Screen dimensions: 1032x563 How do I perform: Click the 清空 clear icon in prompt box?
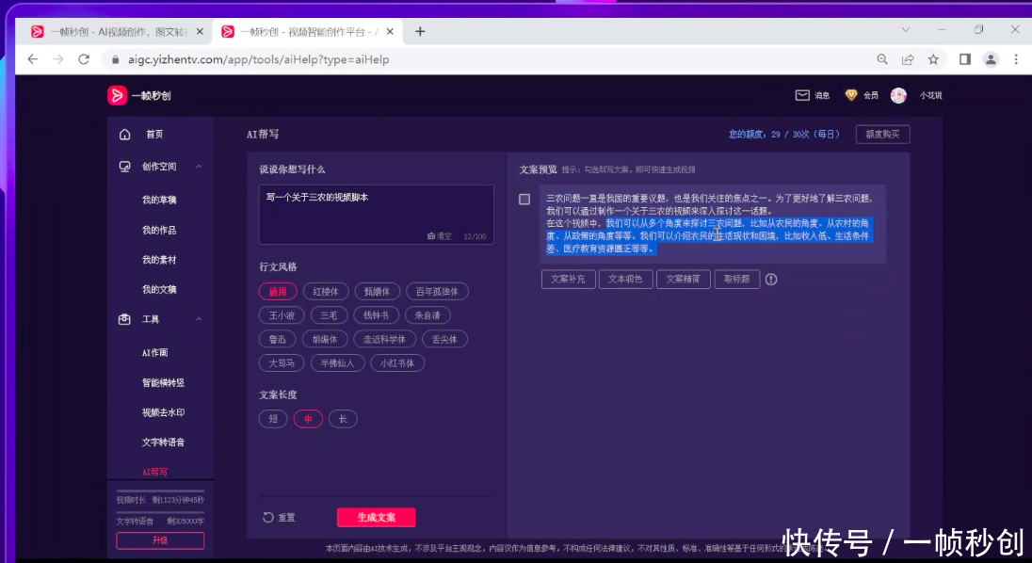coord(431,235)
